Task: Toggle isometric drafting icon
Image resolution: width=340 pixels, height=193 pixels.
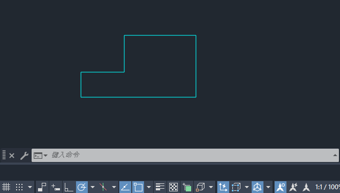Action: (x=103, y=187)
